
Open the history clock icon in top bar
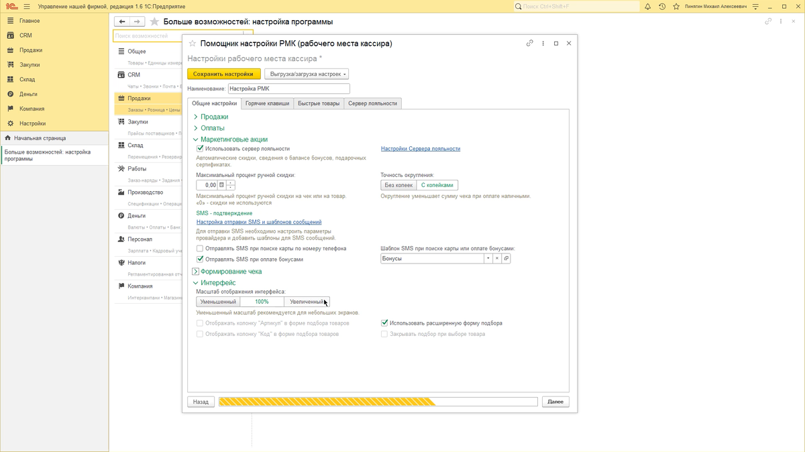(662, 7)
